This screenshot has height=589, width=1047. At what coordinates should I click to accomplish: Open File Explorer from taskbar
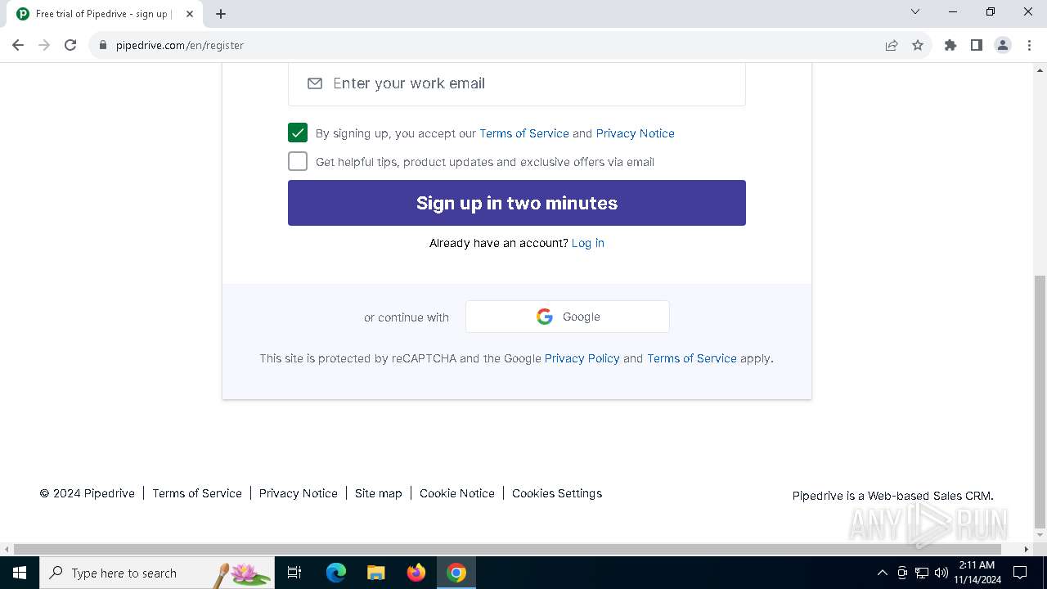[x=376, y=573]
